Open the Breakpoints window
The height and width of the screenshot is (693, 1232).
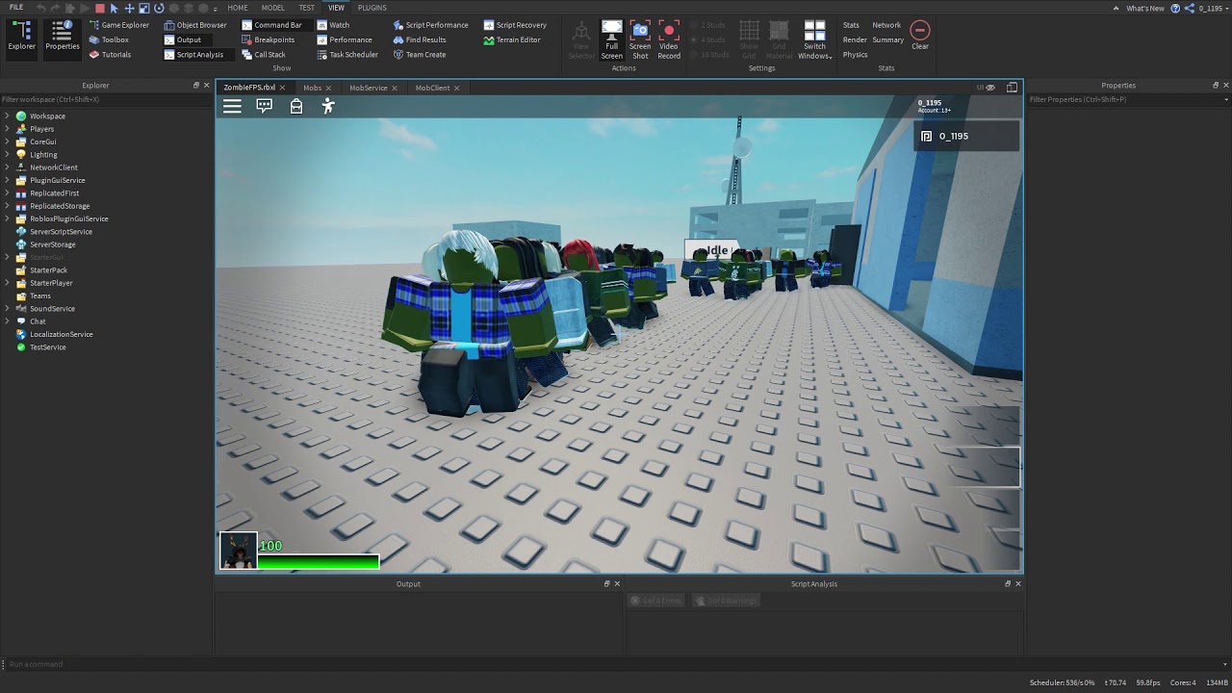point(269,39)
